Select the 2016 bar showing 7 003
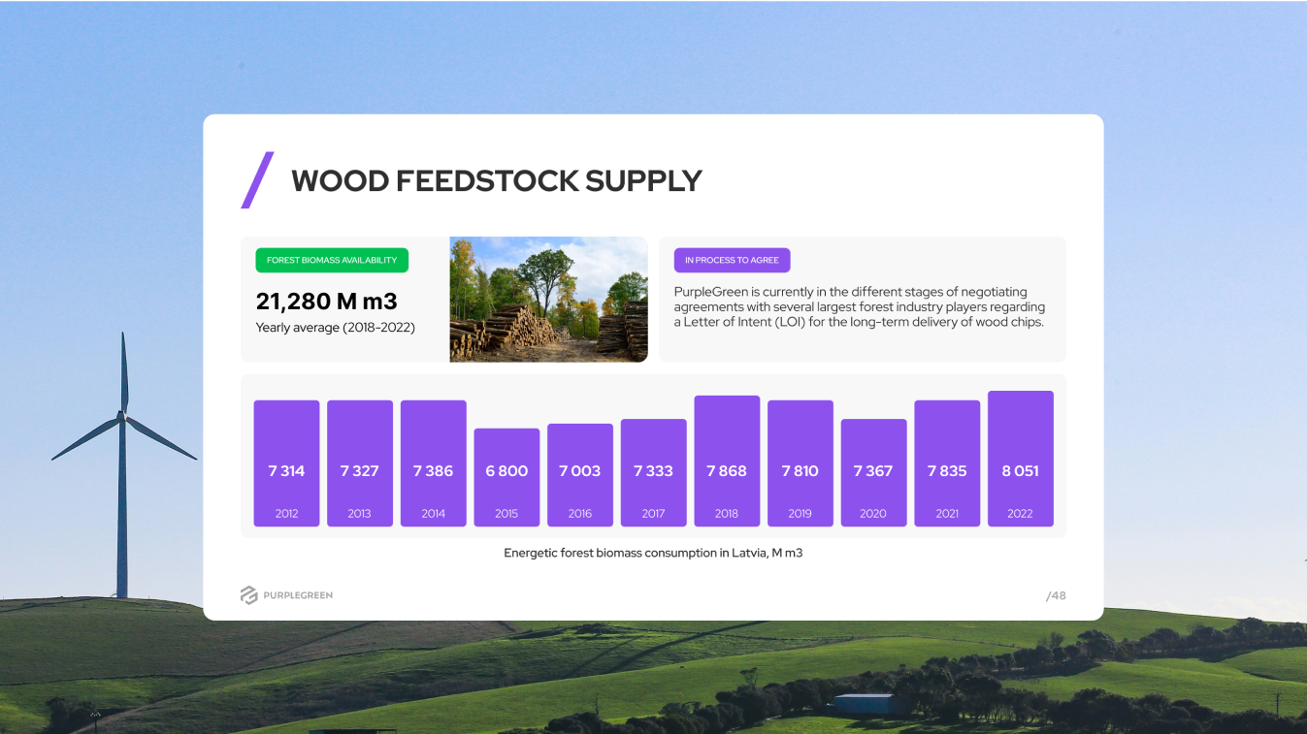The image size is (1307, 734). [x=580, y=475]
